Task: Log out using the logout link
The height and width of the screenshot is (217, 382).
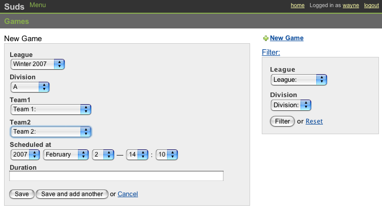Action: (x=371, y=6)
